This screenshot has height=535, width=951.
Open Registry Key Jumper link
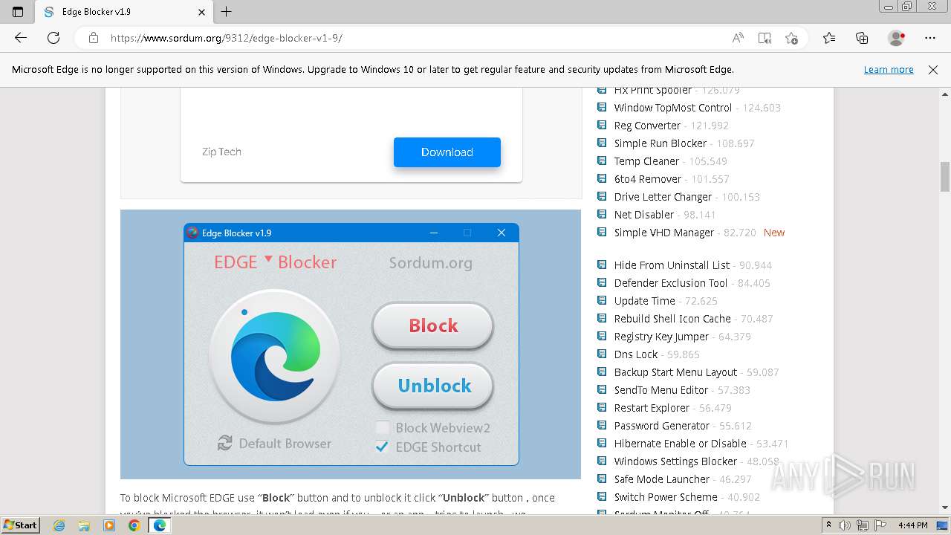point(661,337)
